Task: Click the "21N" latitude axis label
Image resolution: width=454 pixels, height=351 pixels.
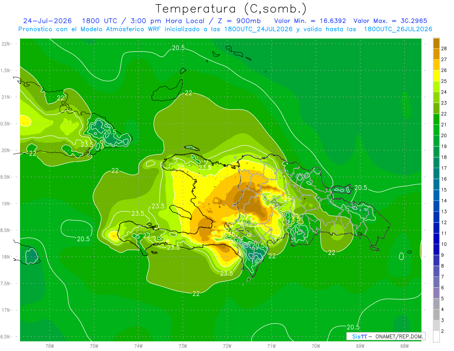Action: (6, 97)
